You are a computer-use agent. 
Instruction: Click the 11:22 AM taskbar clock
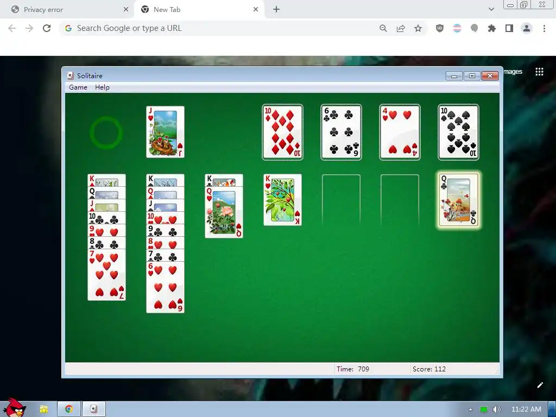click(x=526, y=409)
